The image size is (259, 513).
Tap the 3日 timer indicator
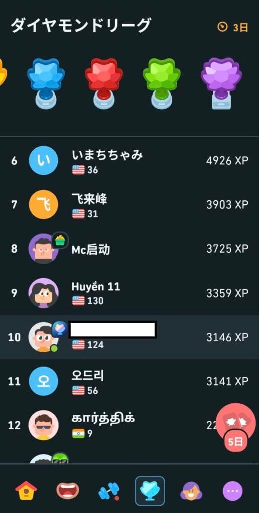[233, 27]
